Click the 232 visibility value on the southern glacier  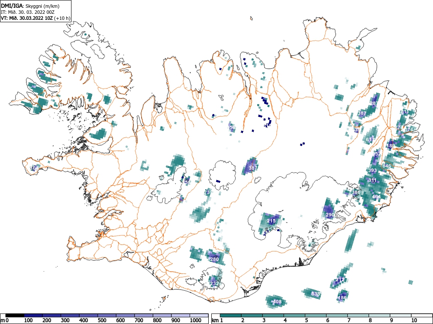click(214, 283)
